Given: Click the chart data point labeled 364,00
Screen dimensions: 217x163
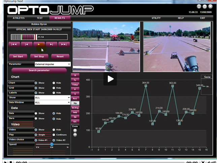Looking at the screenshot, I should pyautogui.click(x=146, y=86).
